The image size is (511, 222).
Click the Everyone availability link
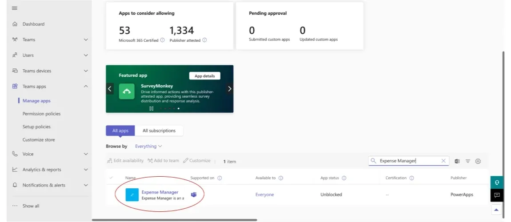(x=265, y=194)
